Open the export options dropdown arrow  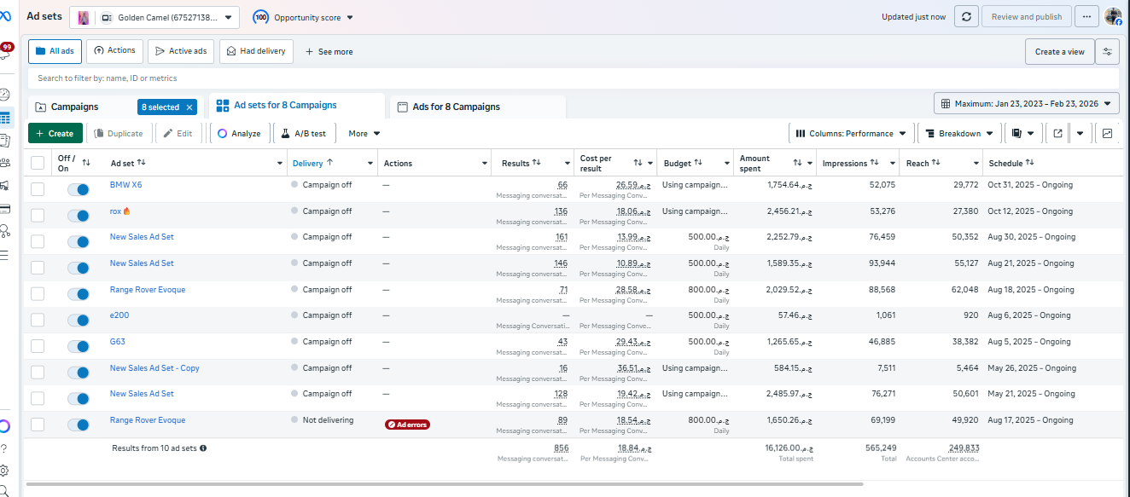click(x=1080, y=133)
